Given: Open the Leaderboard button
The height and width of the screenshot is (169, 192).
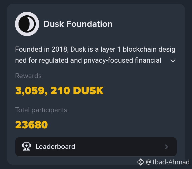Looking at the screenshot, I should click(x=96, y=147).
